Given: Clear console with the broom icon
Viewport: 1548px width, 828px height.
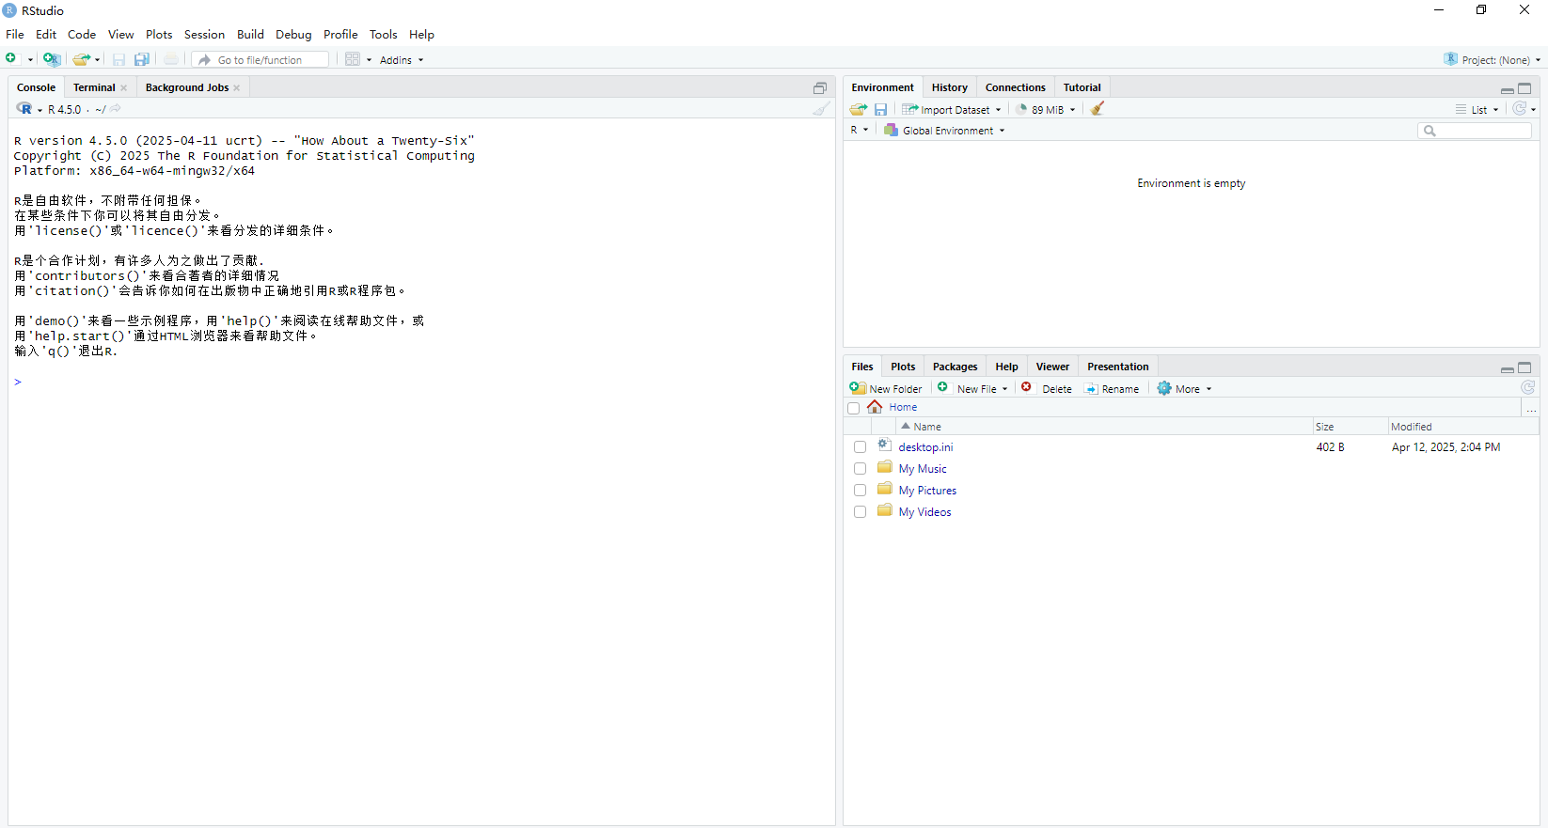Looking at the screenshot, I should (821, 109).
